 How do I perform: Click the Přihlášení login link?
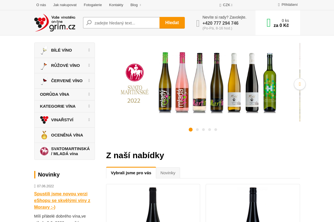(x=290, y=5)
